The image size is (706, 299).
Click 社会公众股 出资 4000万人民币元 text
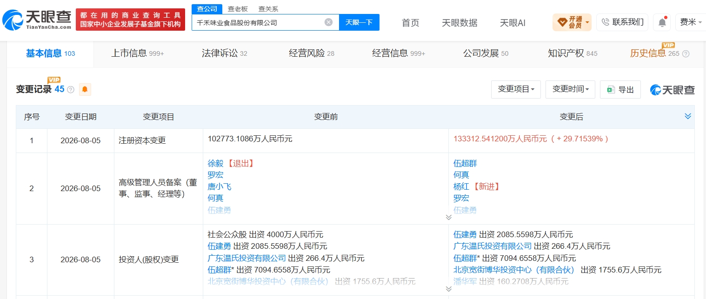click(266, 234)
